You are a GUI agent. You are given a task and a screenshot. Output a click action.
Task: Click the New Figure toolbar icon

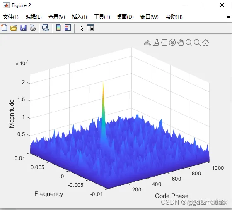4,28
